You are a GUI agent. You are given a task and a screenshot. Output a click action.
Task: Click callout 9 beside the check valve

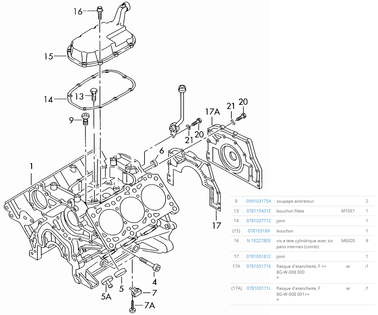[x=71, y=120]
